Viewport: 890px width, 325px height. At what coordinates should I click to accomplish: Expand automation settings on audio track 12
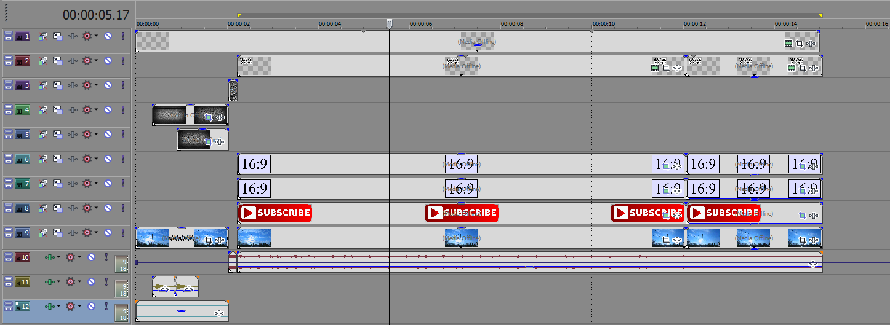tap(79, 307)
